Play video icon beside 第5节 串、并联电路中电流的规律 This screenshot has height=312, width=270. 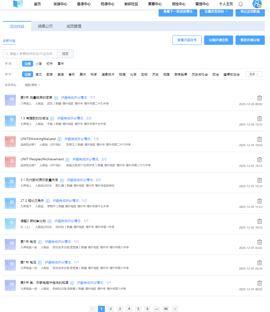(x=72, y=283)
